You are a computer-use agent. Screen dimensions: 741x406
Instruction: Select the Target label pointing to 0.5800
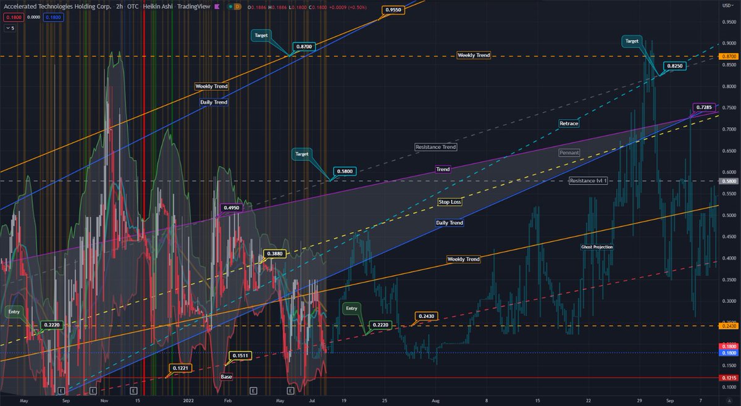(x=302, y=153)
